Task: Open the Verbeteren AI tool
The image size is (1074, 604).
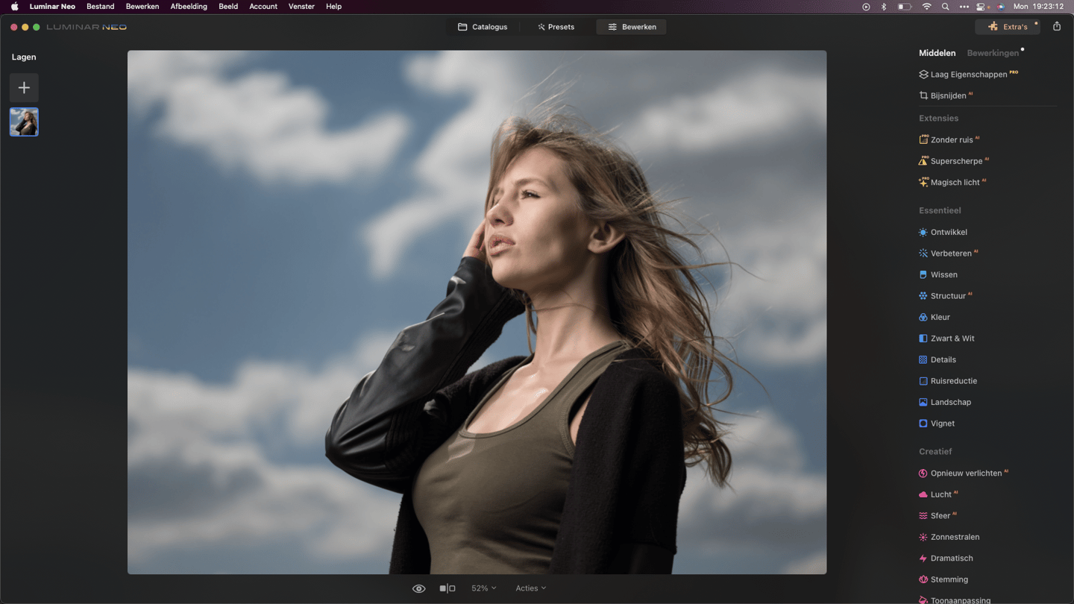Action: [948, 254]
